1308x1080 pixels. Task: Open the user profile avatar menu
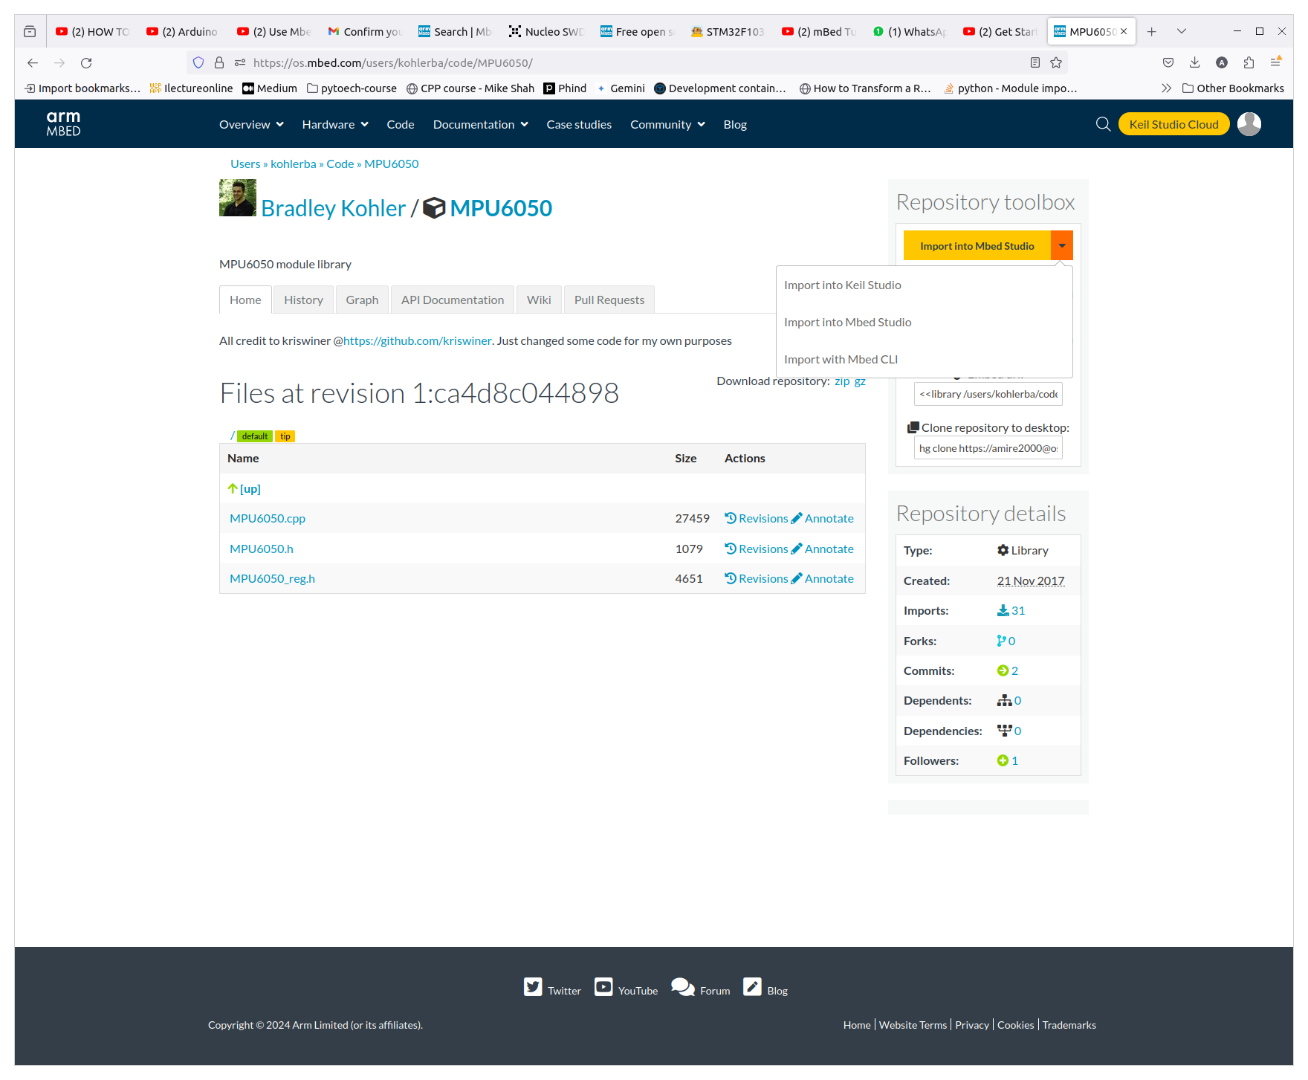click(1249, 124)
